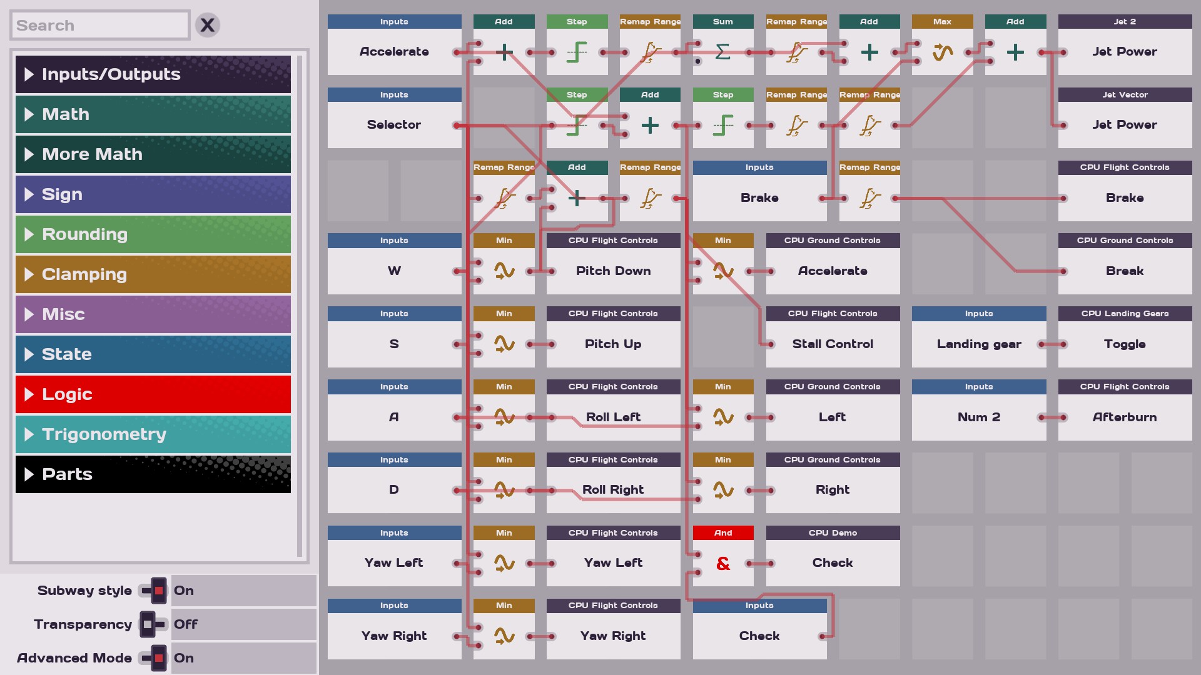
Task: Expand the Inputs/Outputs category
Action: (x=153, y=74)
